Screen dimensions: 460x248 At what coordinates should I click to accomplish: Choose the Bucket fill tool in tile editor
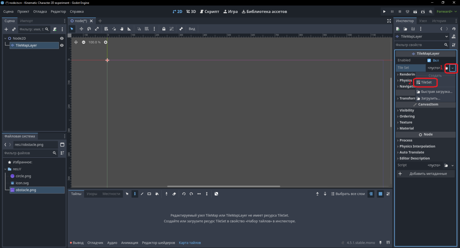click(157, 194)
